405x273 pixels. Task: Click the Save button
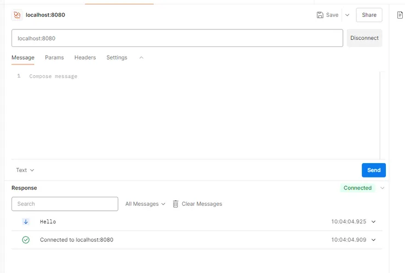(x=327, y=15)
